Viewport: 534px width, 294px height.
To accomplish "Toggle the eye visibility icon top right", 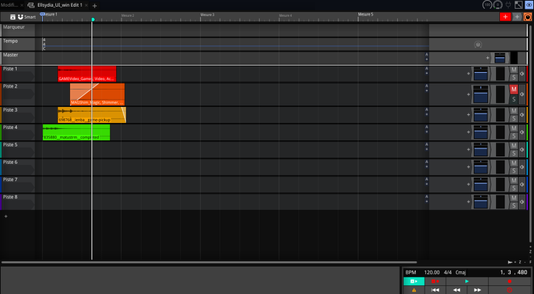I will 529,5.
